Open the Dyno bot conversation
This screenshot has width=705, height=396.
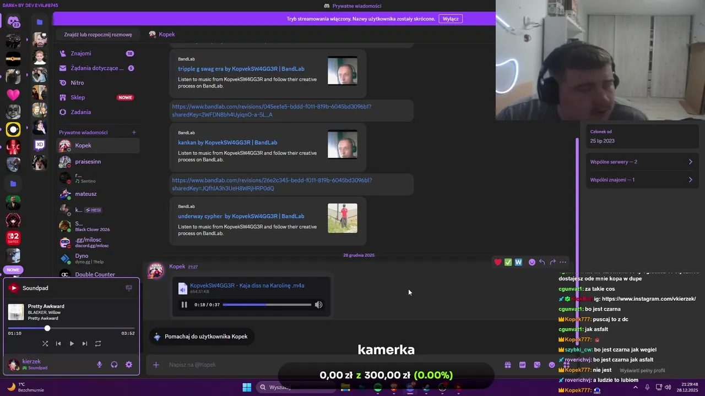98,258
